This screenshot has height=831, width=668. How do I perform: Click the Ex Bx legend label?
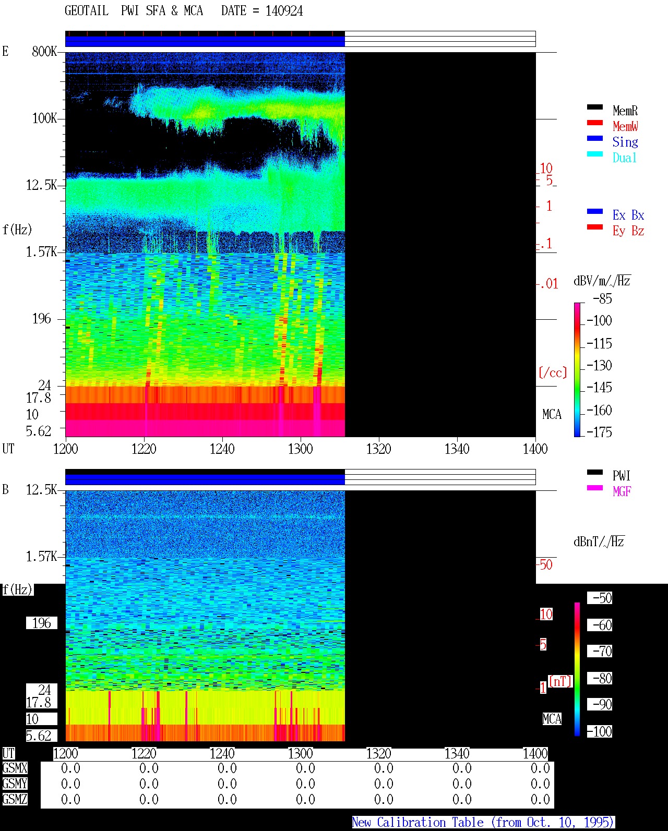tap(628, 215)
